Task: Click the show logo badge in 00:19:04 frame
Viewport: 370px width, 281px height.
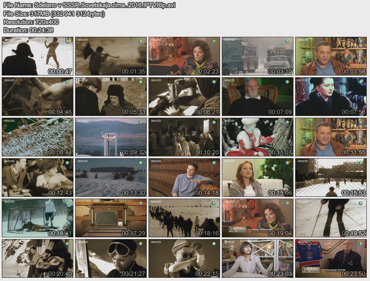Action: (x=237, y=229)
